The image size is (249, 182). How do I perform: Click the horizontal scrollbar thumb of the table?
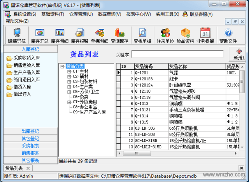[137, 154]
